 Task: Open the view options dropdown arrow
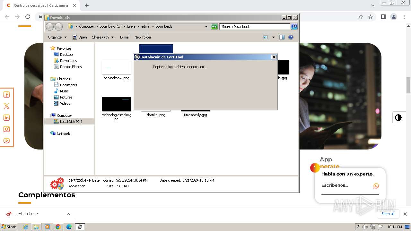pyautogui.click(x=273, y=37)
